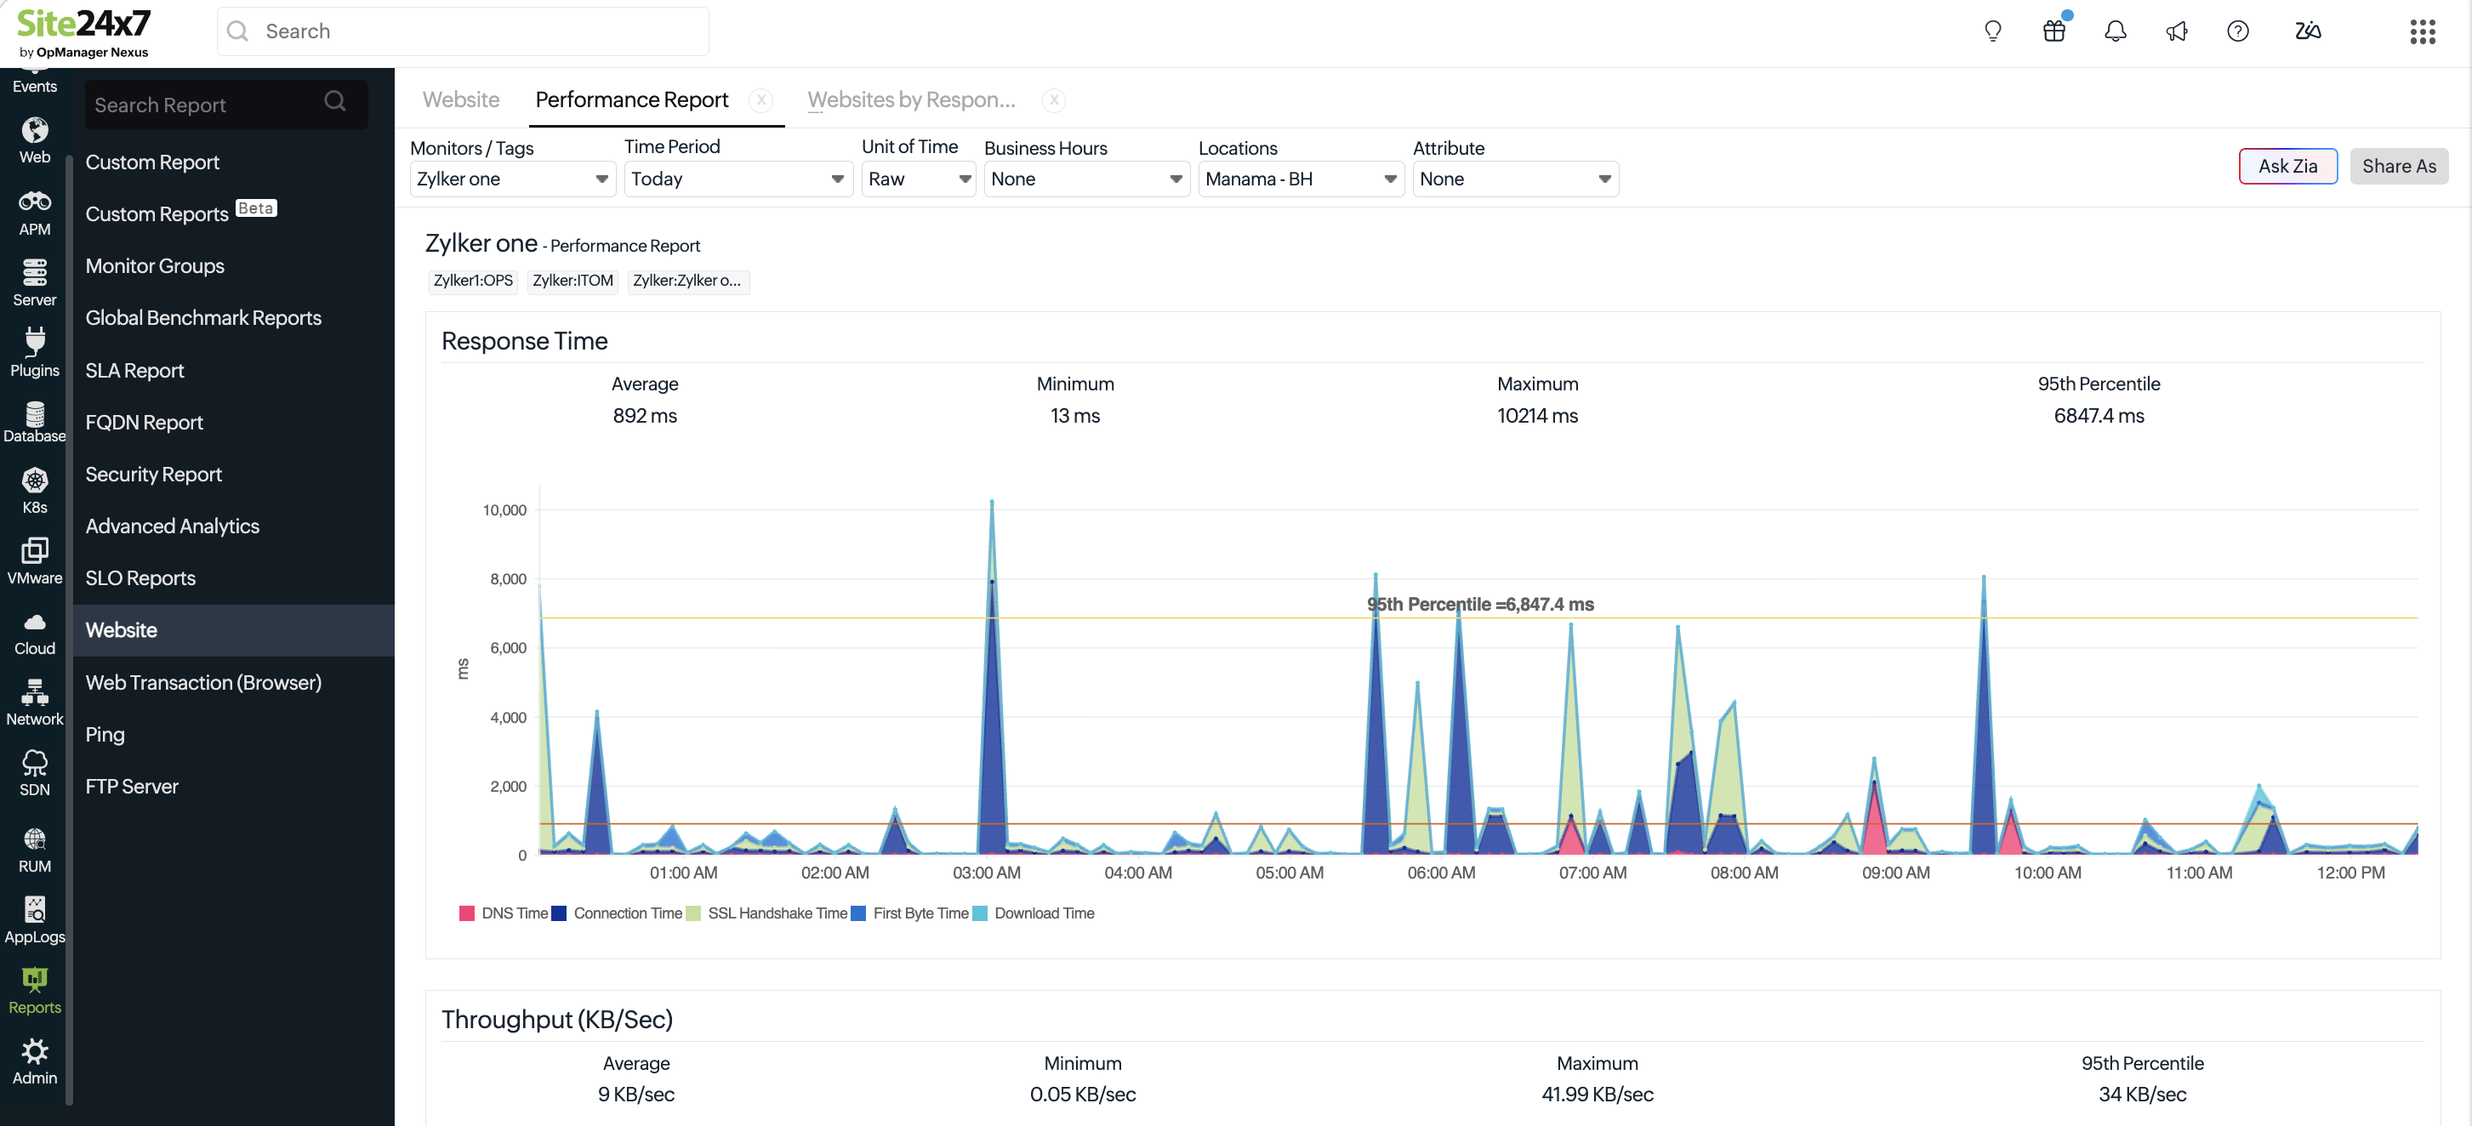Open the AppLogs module icon

[x=35, y=921]
